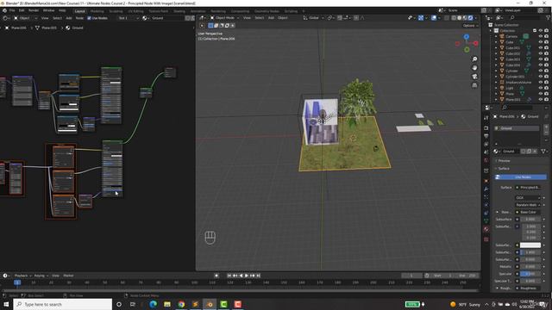Viewport: 552px width, 310px height.
Task: Switch to the Shading workspace tab
Action: pos(179,11)
